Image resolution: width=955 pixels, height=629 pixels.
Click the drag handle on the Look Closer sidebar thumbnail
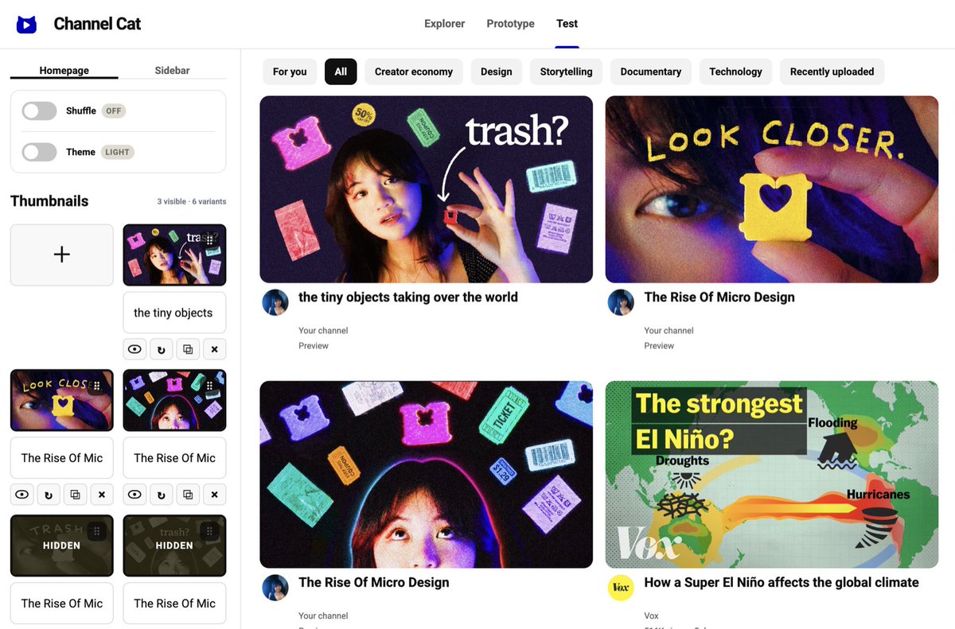(x=97, y=386)
